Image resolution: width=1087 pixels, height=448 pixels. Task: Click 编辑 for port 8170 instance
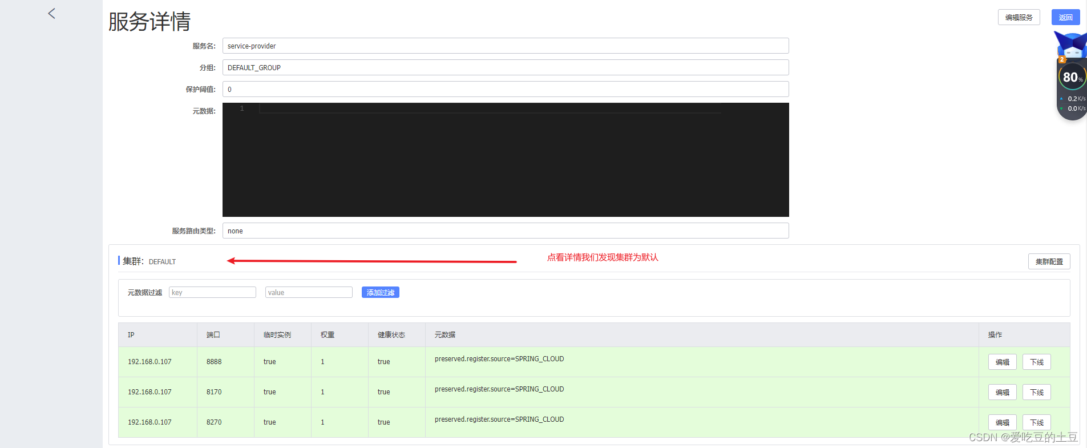(x=1002, y=392)
